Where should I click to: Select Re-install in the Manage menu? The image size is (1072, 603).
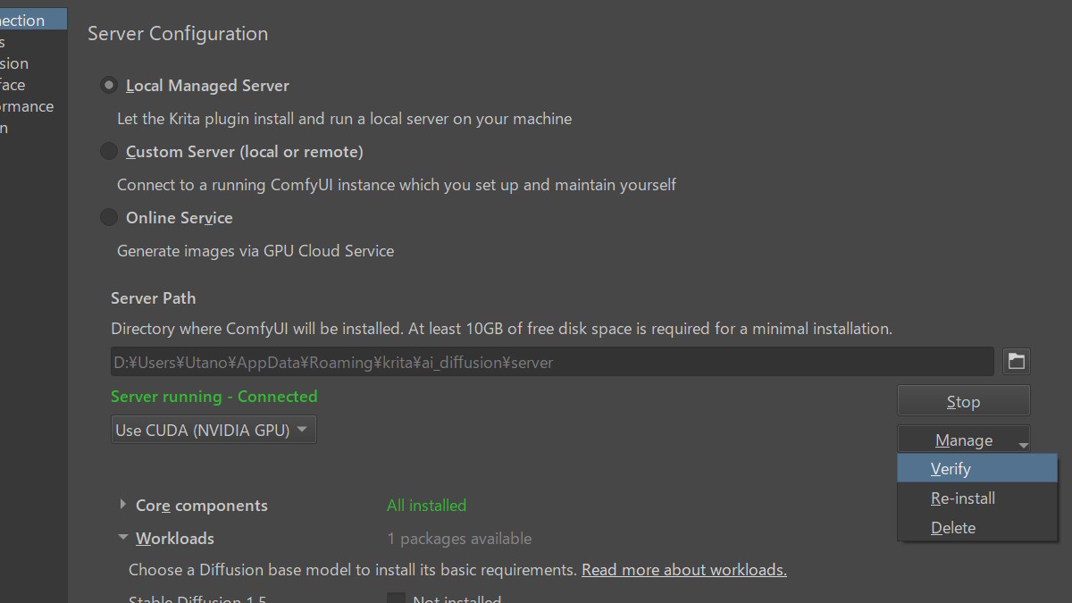tap(962, 498)
